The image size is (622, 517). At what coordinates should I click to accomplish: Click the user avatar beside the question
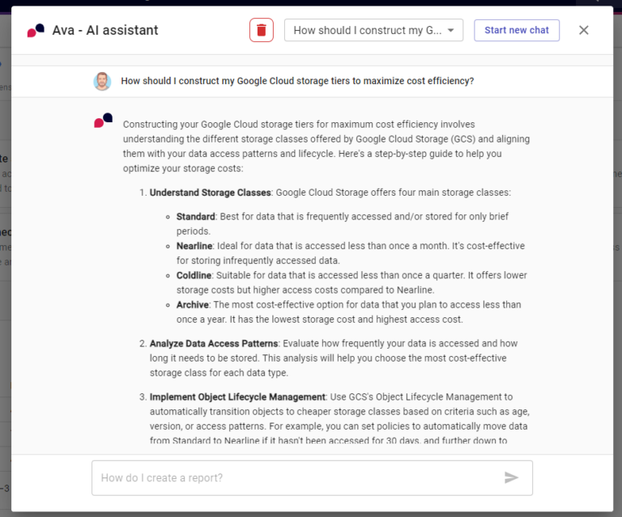(x=102, y=81)
